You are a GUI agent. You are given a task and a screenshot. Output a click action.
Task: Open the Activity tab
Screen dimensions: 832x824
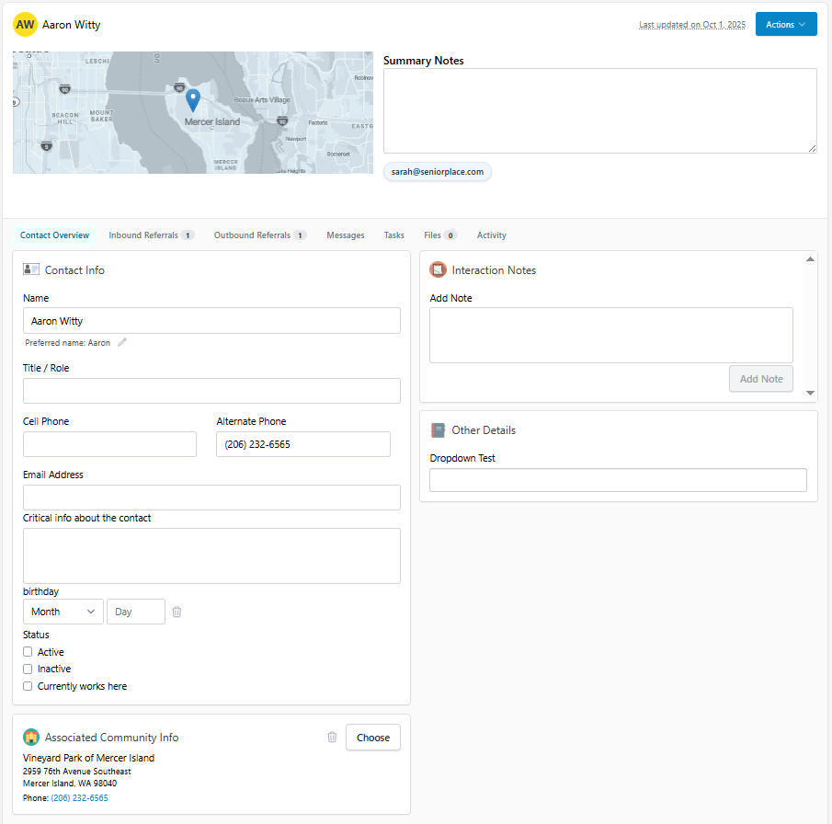click(491, 235)
